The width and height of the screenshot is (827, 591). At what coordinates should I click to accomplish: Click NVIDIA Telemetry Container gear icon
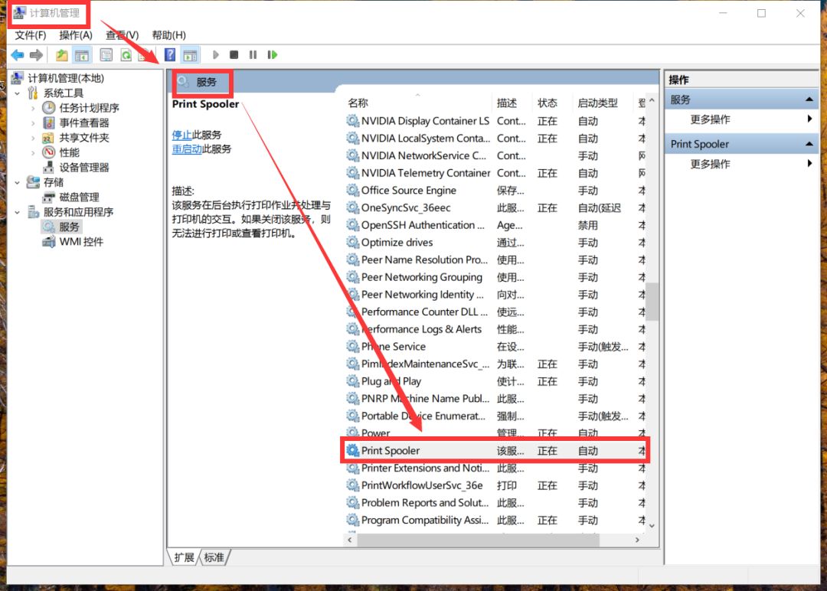(352, 173)
